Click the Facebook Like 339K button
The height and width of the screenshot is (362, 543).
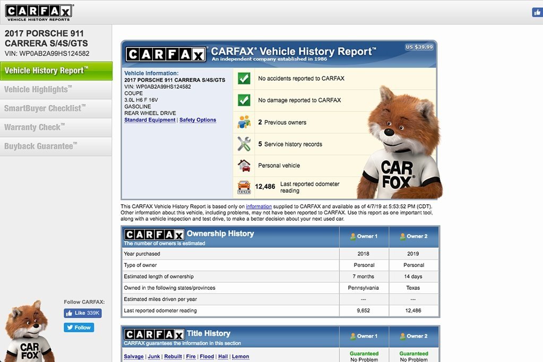coord(83,313)
